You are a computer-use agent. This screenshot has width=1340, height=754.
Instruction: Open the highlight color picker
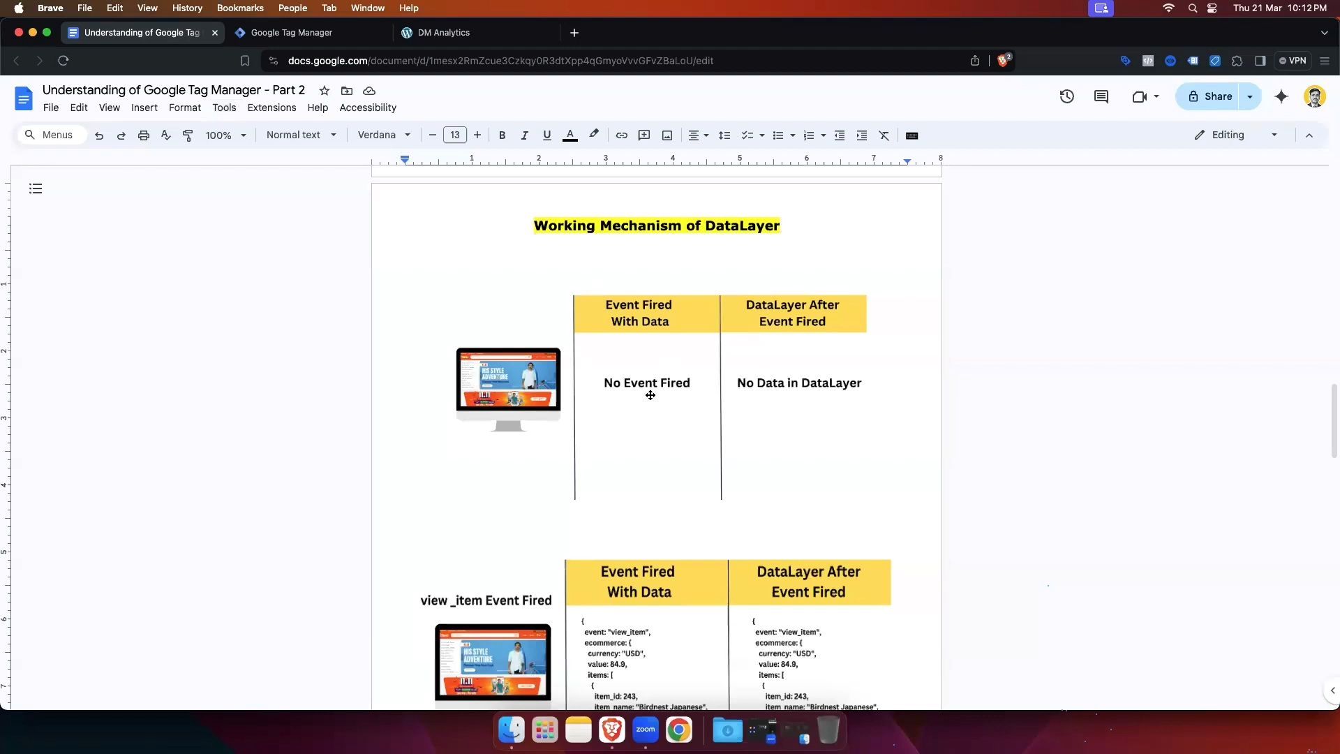pyautogui.click(x=594, y=135)
